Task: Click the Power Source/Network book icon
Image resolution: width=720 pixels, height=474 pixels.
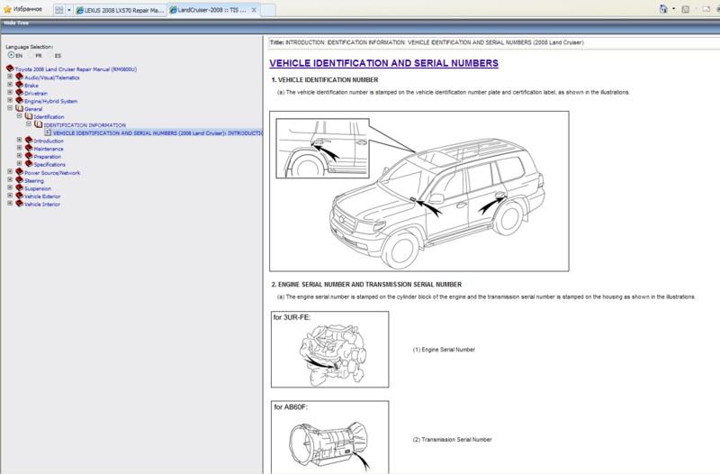Action: [x=19, y=172]
